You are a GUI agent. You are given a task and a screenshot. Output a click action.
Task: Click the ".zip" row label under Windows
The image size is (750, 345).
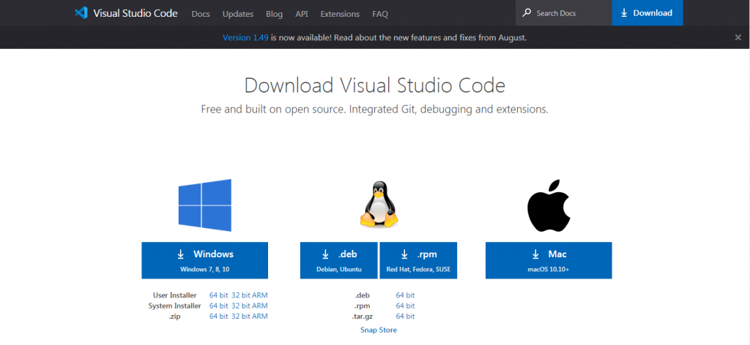click(x=175, y=316)
